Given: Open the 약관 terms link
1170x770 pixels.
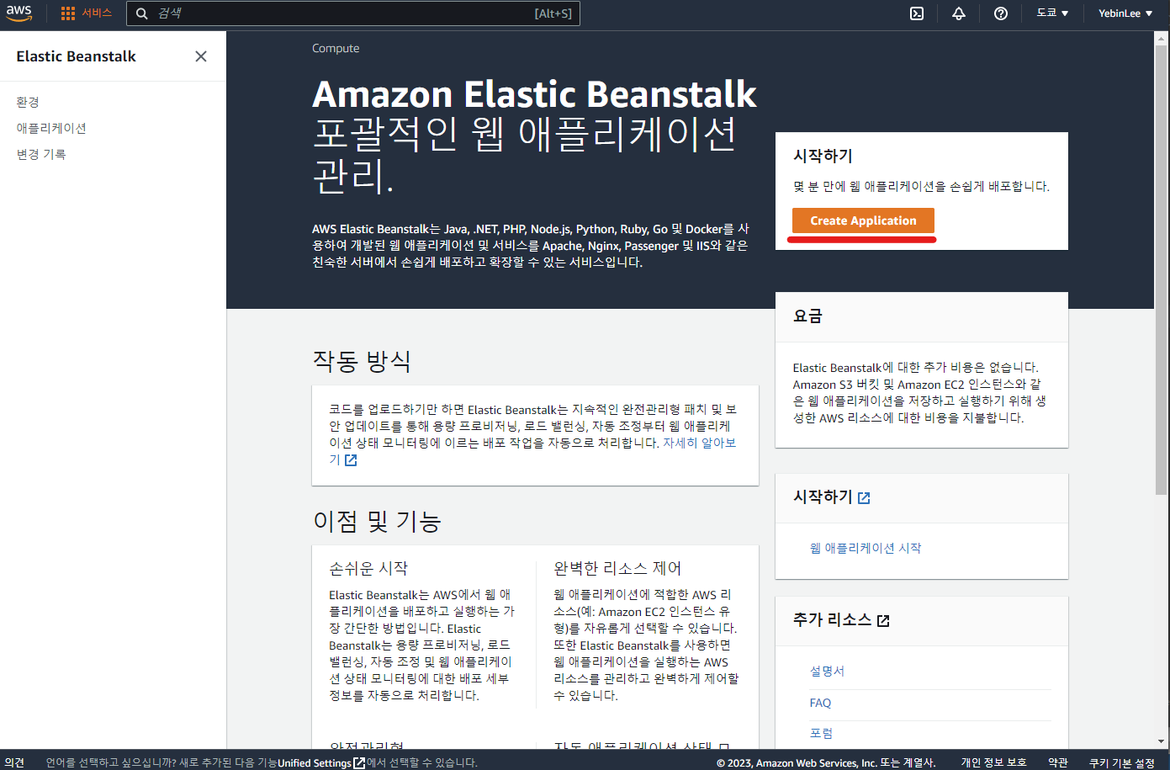Looking at the screenshot, I should click(1058, 762).
